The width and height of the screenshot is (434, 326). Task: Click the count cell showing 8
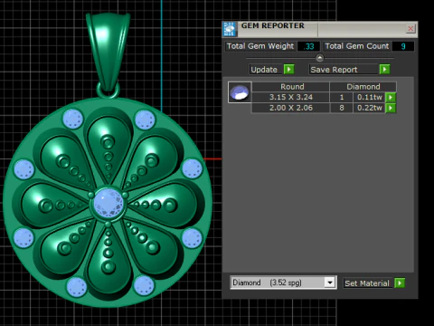[342, 108]
